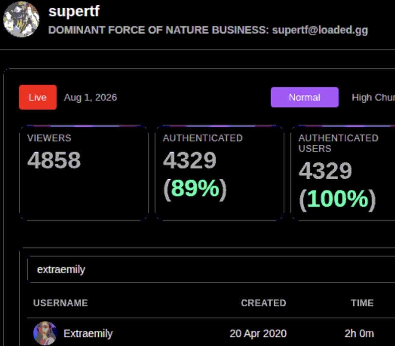Image resolution: width=395 pixels, height=346 pixels.
Task: Sort by the USERNAME column header
Action: coord(61,303)
